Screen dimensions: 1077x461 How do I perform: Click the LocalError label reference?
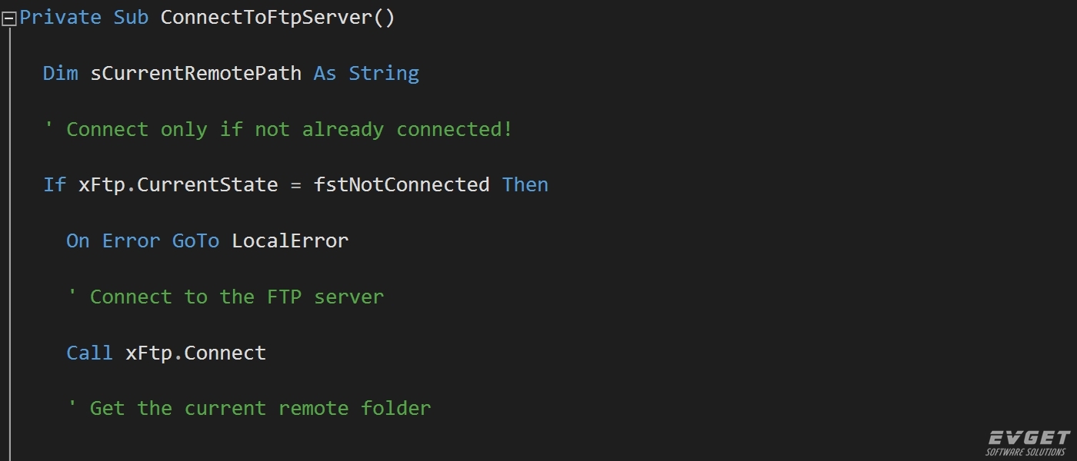[290, 241]
